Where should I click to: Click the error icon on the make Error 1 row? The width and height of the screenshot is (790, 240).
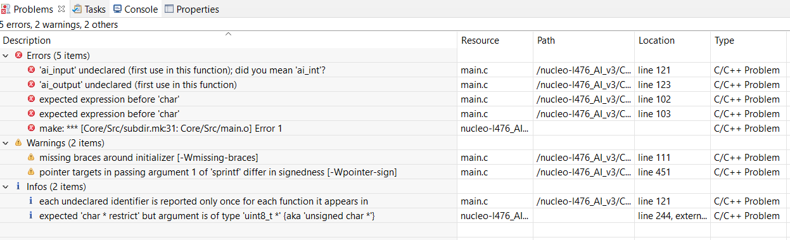[x=31, y=128]
